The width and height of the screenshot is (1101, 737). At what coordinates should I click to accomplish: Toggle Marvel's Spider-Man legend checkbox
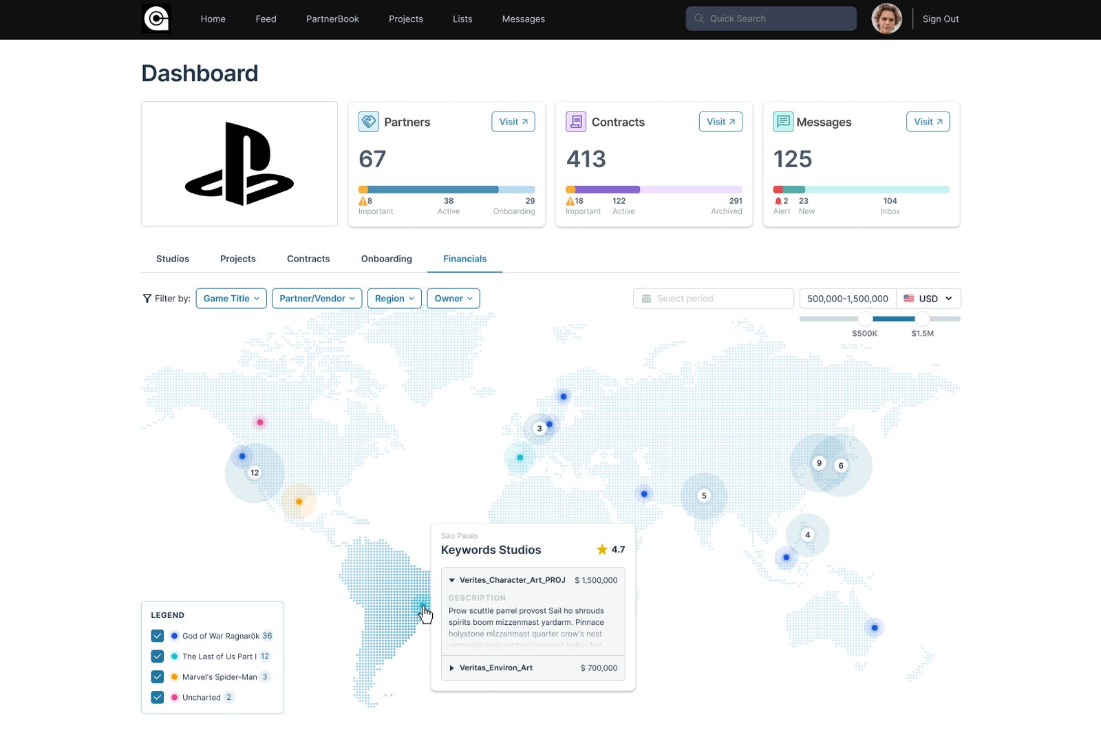[158, 677]
